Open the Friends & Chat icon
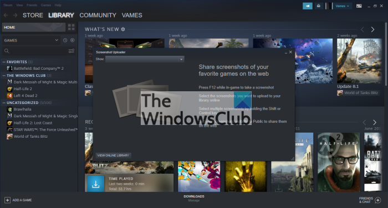This screenshot has height=208, width=388. pos(378,200)
